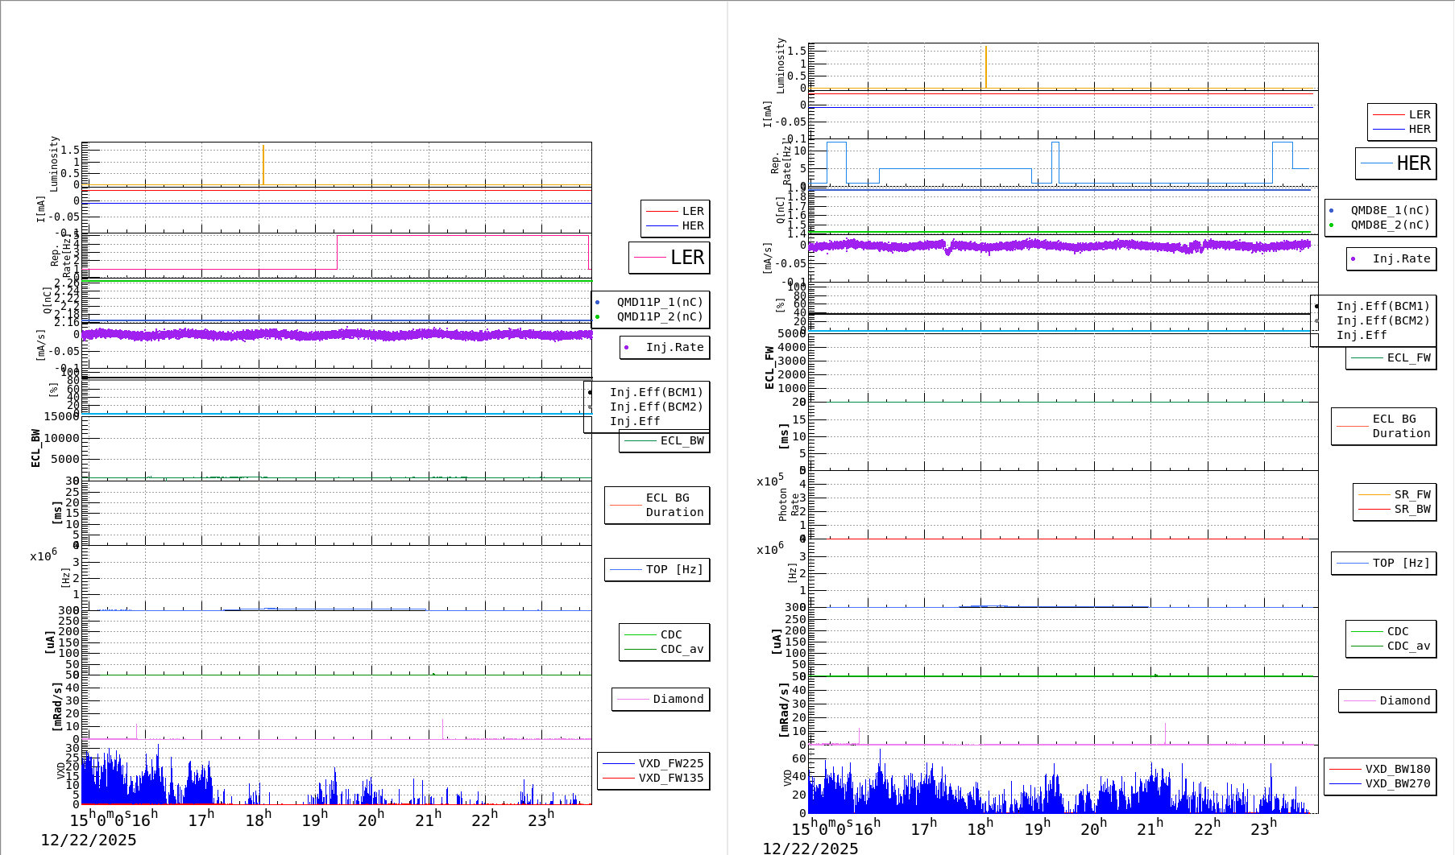Click the VXD_FW135 legend entry

(x=672, y=779)
